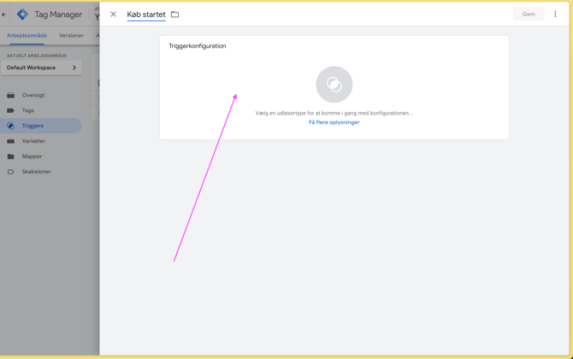Click the Tag Manager diamond logo
The image size is (573, 359).
22,15
